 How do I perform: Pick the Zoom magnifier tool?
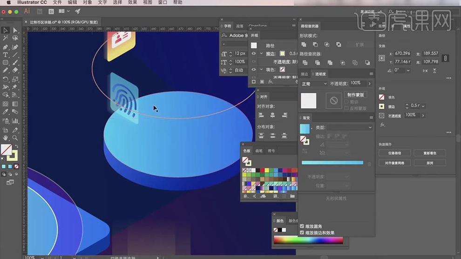[x=15, y=138]
